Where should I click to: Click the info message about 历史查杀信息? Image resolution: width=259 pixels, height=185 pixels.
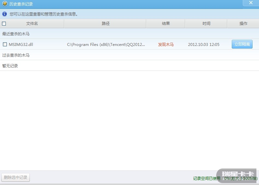pos(44,14)
